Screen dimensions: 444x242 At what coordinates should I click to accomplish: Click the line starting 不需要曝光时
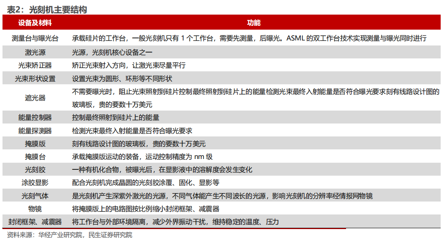256,92
